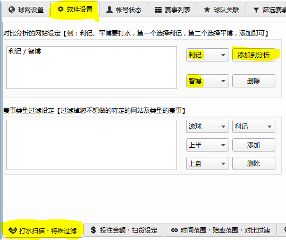The image size is (286, 240).
Task: Click the link icon on 时间范围
Action: click(174, 230)
